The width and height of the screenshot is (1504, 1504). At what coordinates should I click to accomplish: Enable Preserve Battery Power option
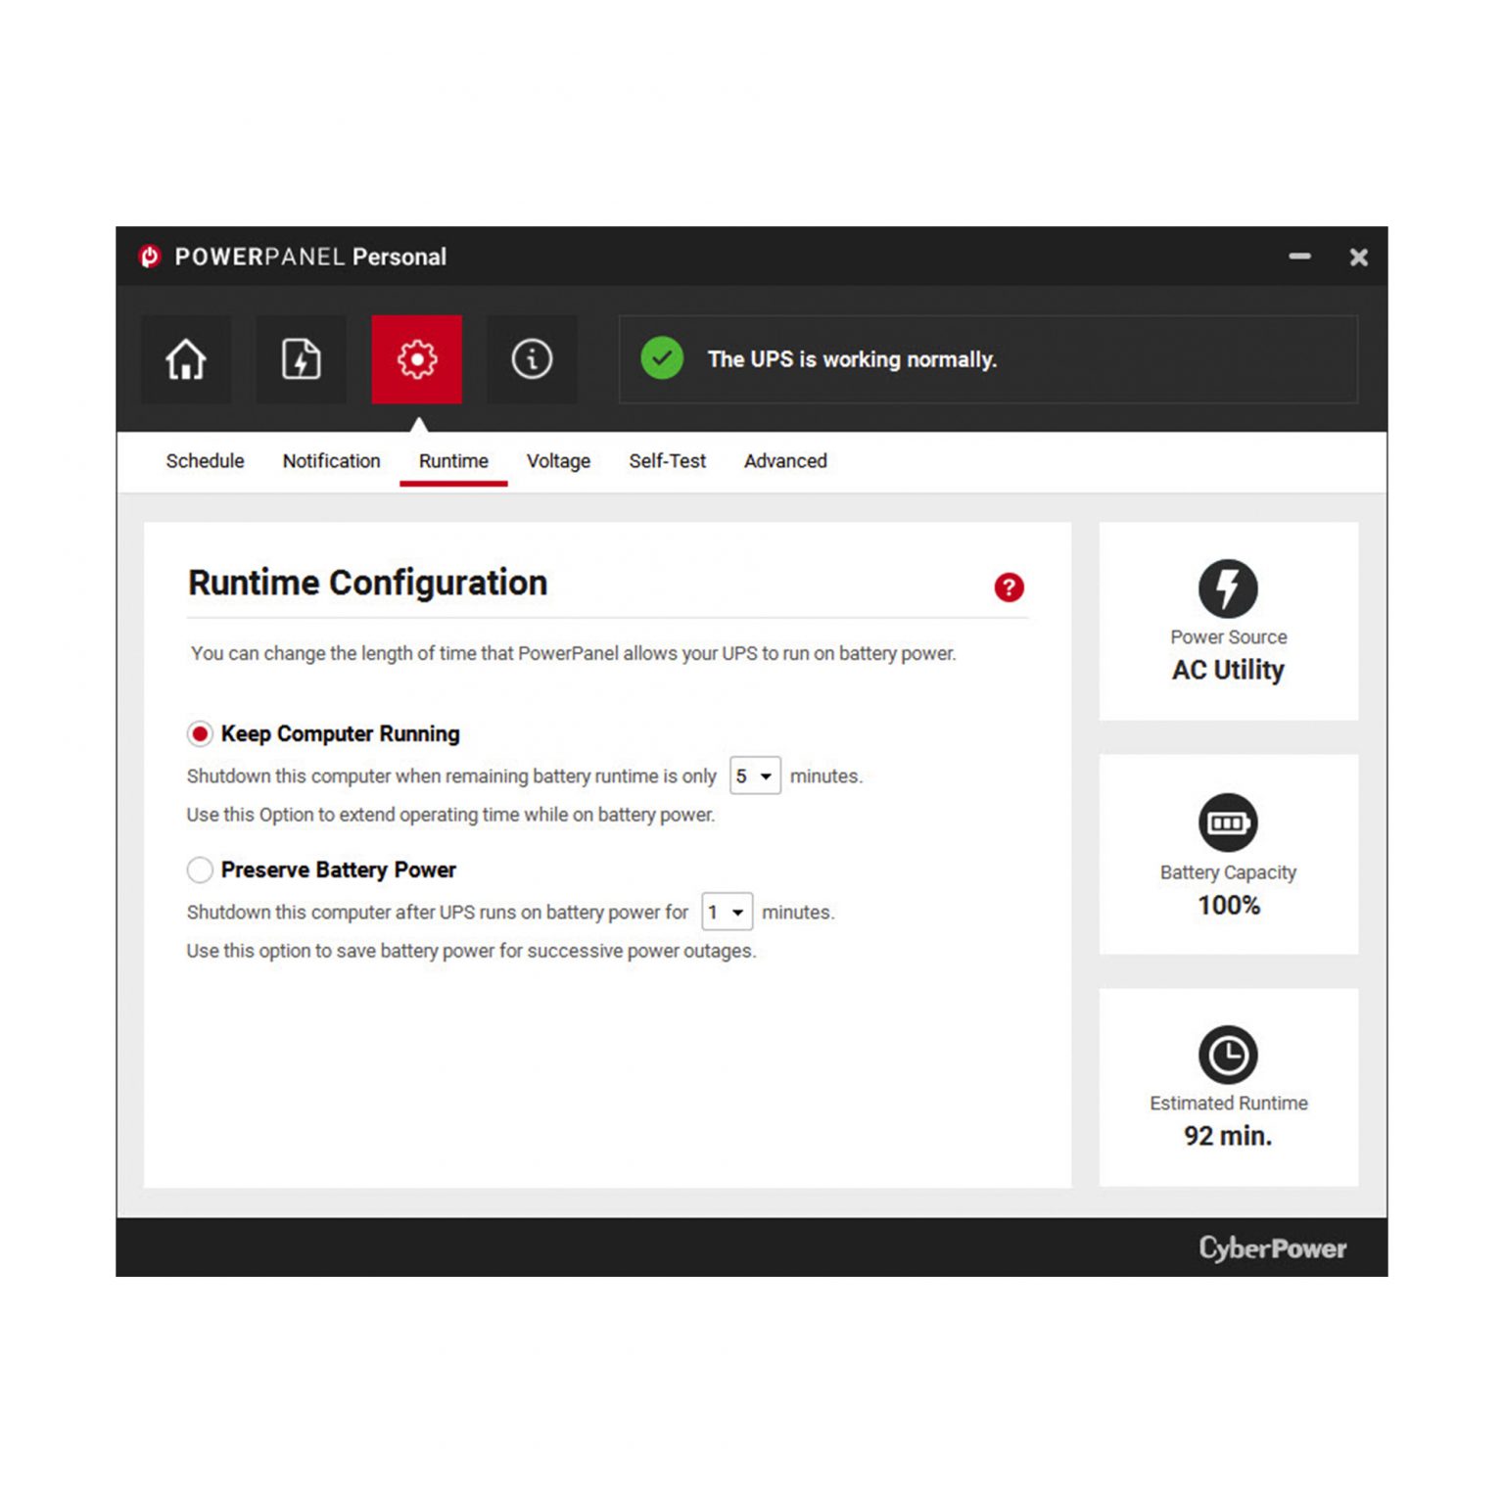200,869
